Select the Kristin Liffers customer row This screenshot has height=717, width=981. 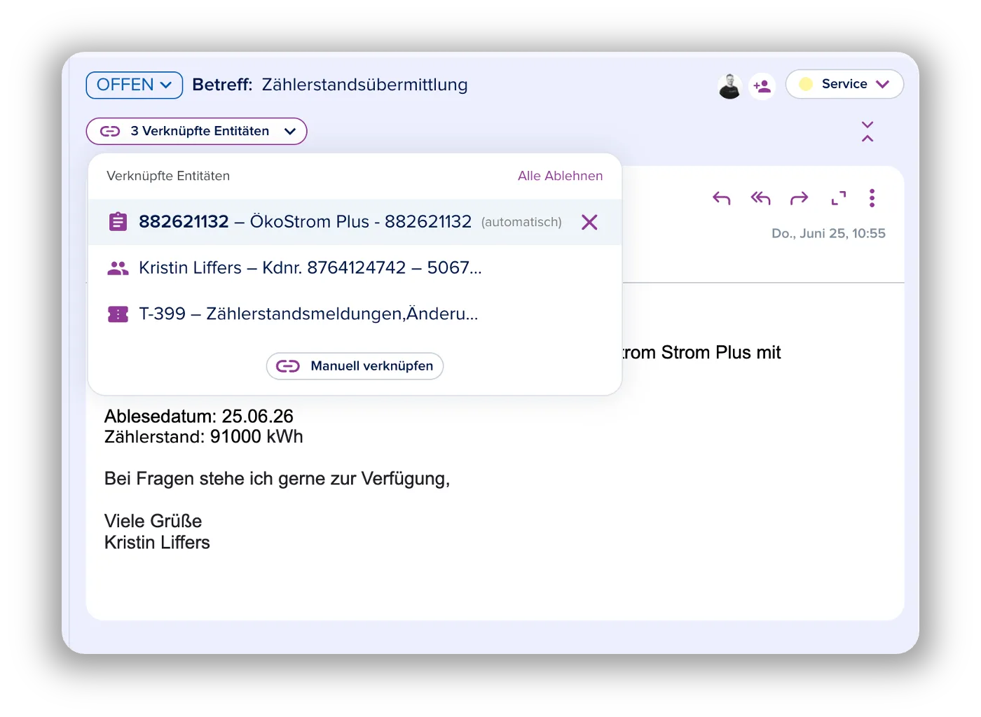coord(355,267)
